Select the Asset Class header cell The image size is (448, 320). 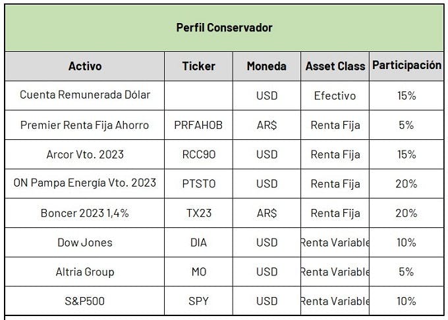(335, 66)
